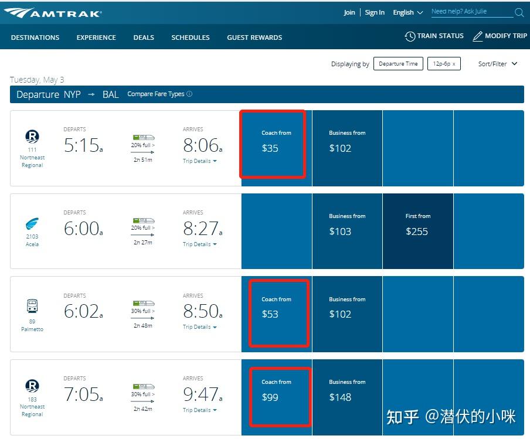Viewport: 530px width, 439px height.
Task: Click the 183 Northeast Regional train icon
Action: 32,386
